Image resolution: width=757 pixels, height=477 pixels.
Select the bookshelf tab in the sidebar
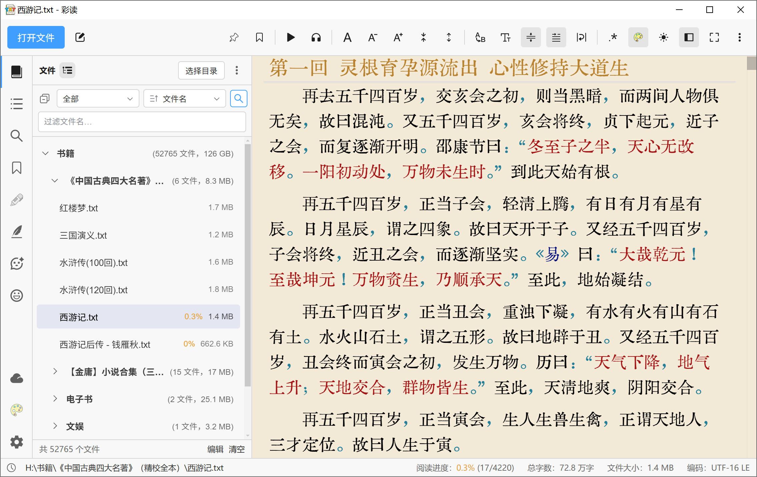pyautogui.click(x=17, y=72)
